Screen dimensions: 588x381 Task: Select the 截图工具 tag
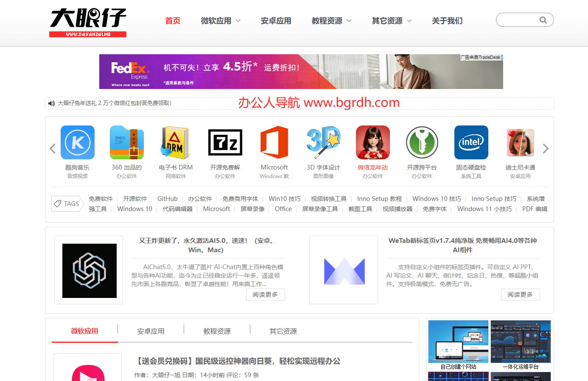[360, 209]
